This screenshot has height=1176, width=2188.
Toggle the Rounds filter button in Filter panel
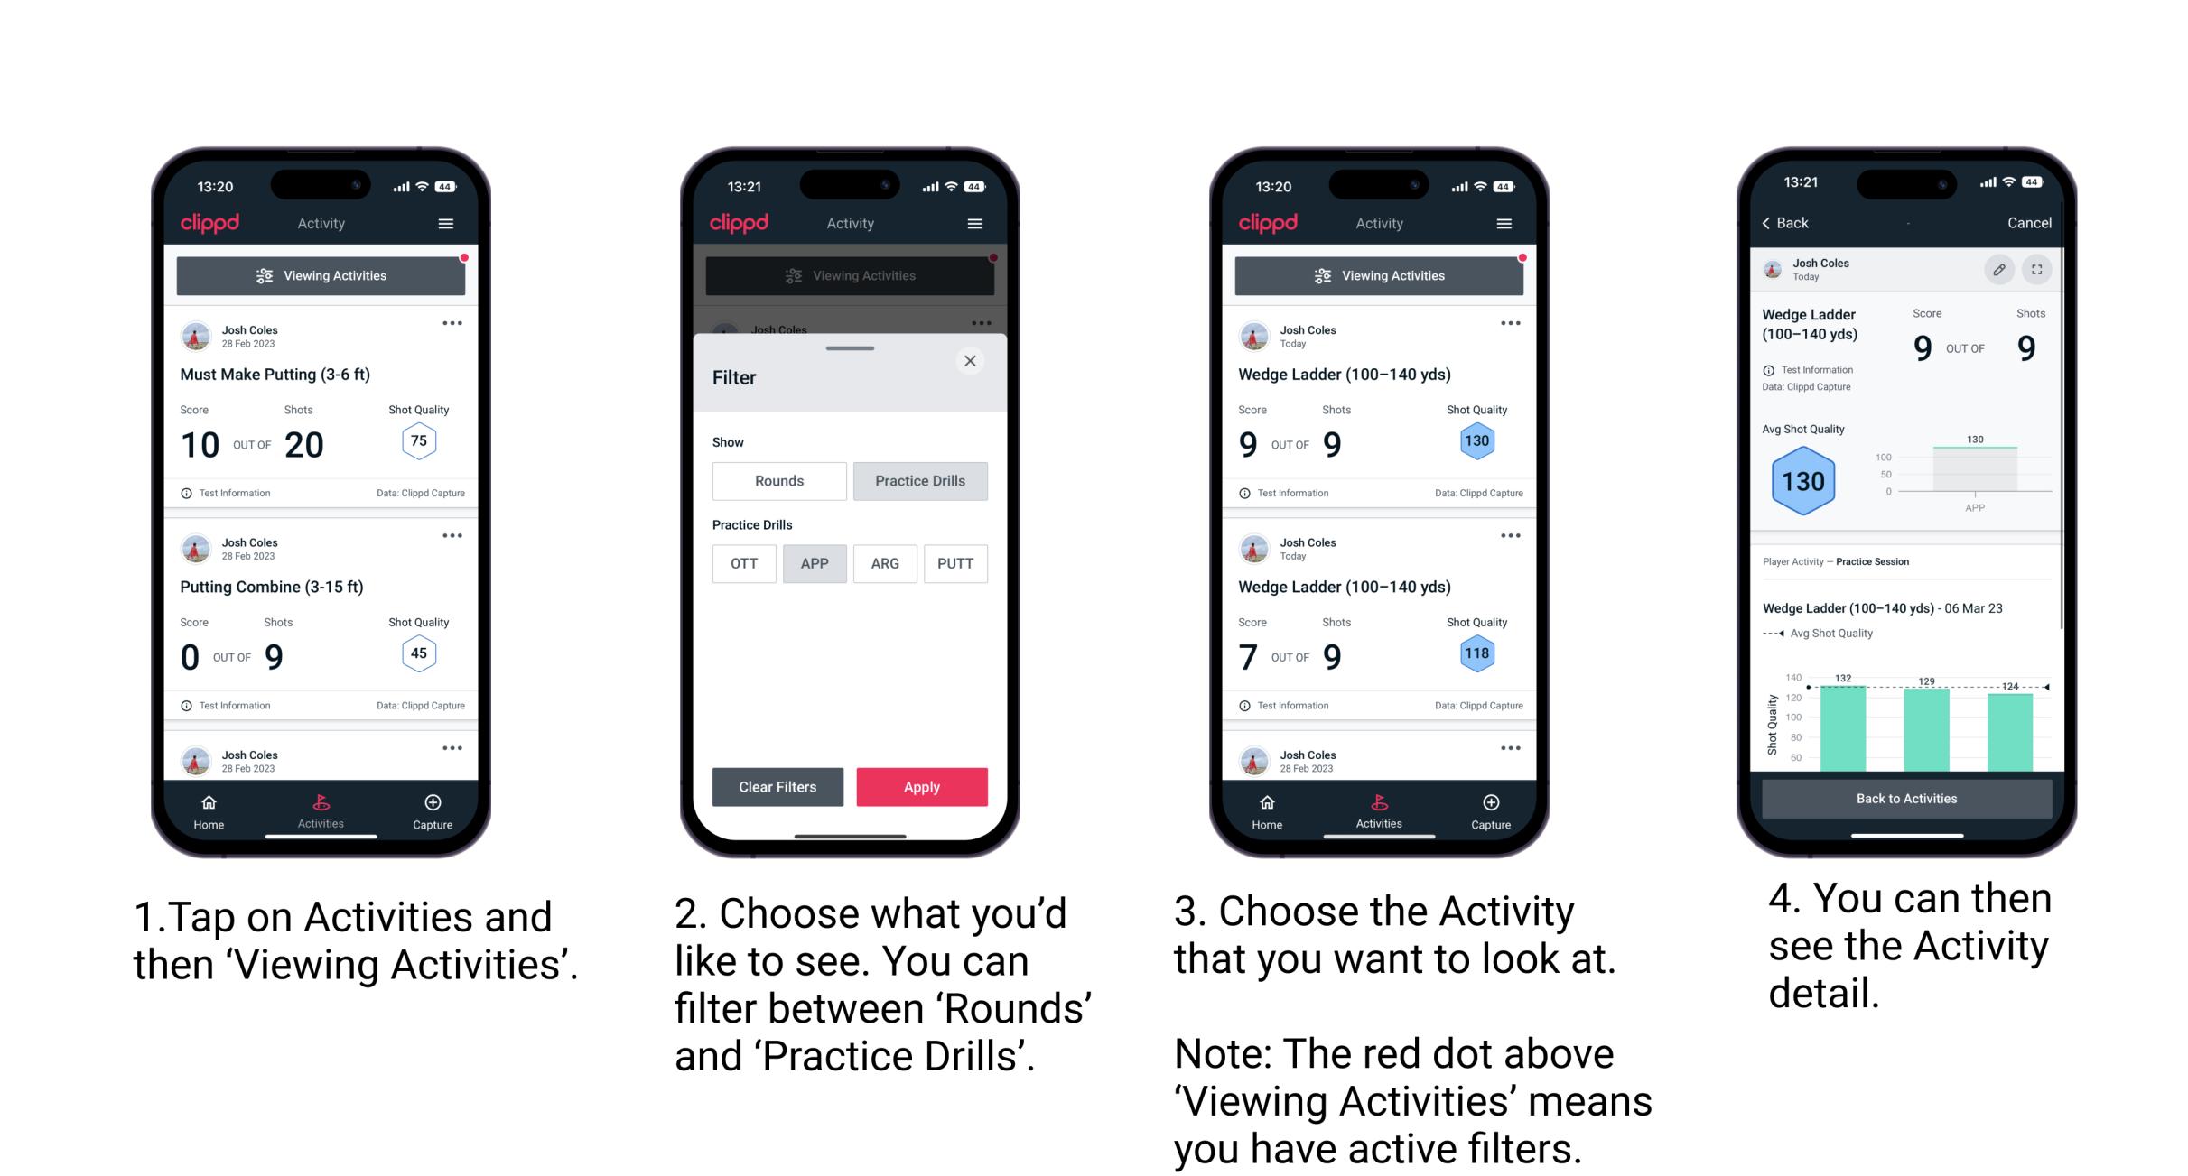pyautogui.click(x=777, y=481)
